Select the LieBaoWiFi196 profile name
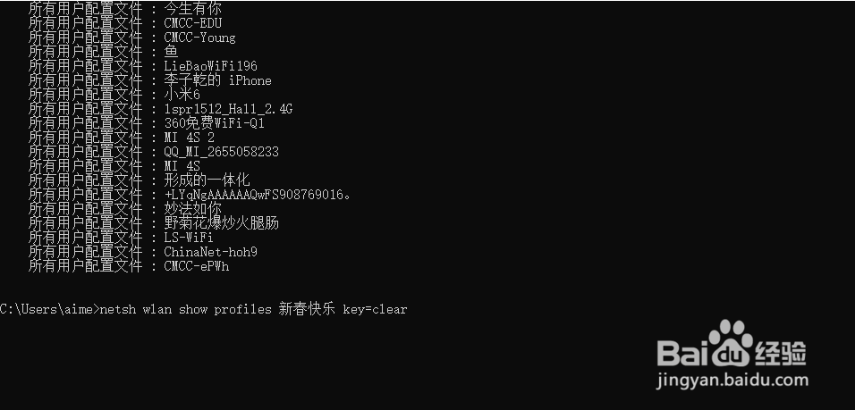The image size is (855, 410). pos(210,66)
